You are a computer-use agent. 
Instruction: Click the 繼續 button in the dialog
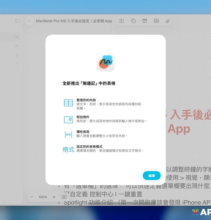(152, 175)
